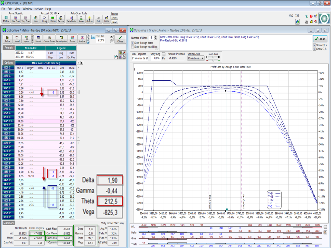Launch the Survey auto-scan tool

[x=81, y=19]
